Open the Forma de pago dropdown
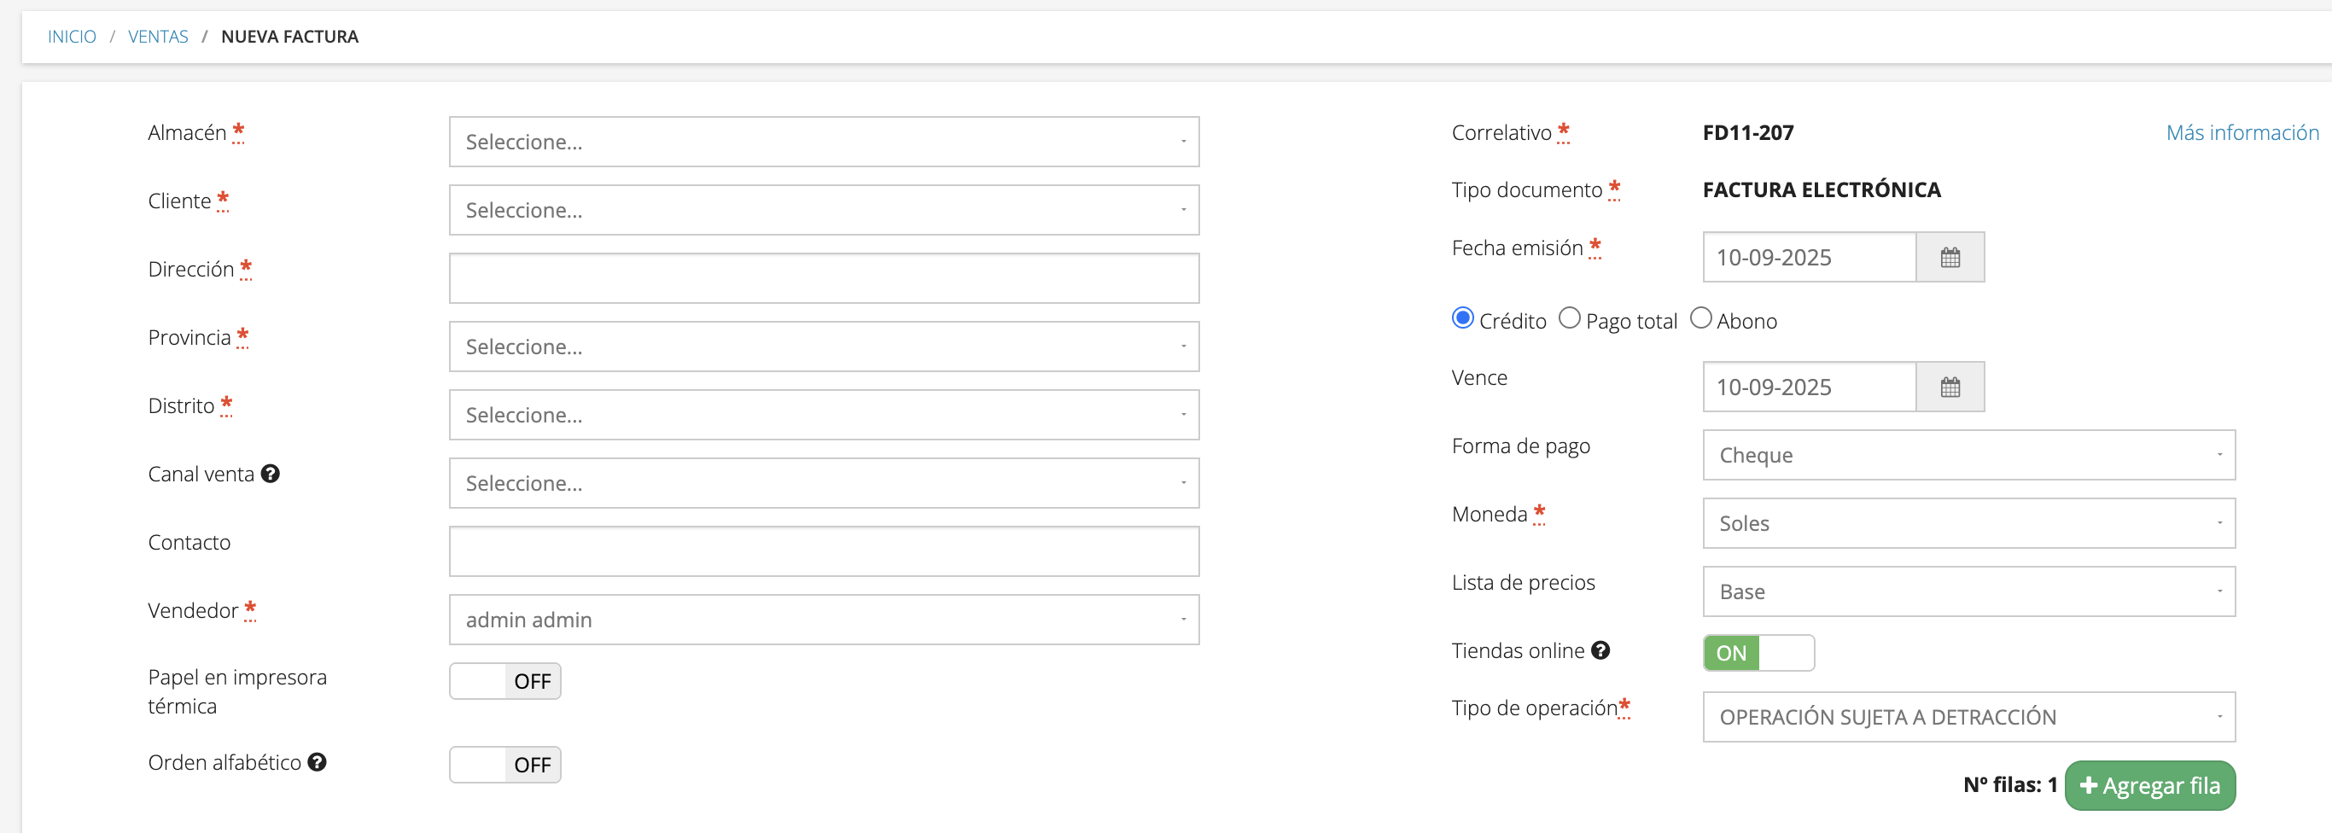 (1969, 456)
